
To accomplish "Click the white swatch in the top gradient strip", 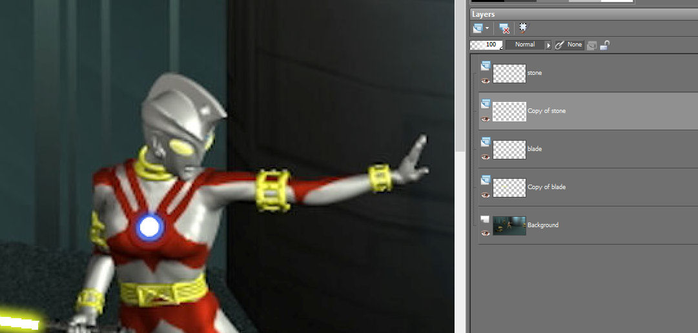I will click(x=617, y=1).
